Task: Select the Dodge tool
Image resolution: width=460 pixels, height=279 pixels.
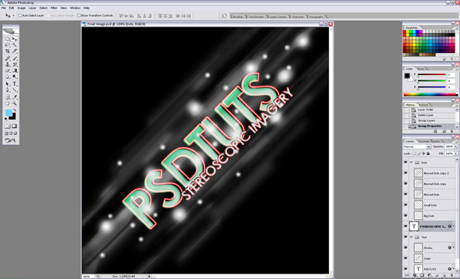Action: 15,77
